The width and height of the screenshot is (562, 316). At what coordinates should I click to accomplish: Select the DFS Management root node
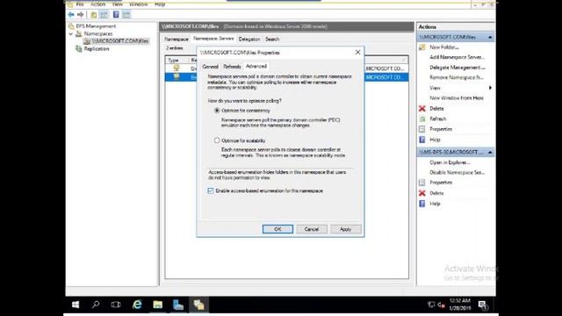[96, 26]
